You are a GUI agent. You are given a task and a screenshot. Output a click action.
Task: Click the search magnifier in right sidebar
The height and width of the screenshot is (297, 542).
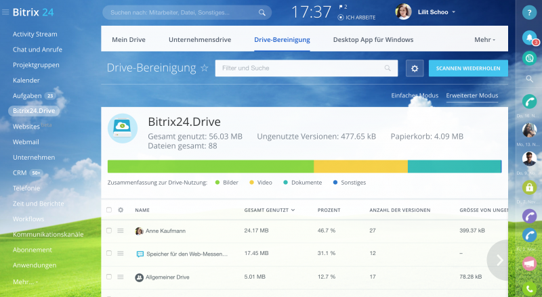pos(529,78)
